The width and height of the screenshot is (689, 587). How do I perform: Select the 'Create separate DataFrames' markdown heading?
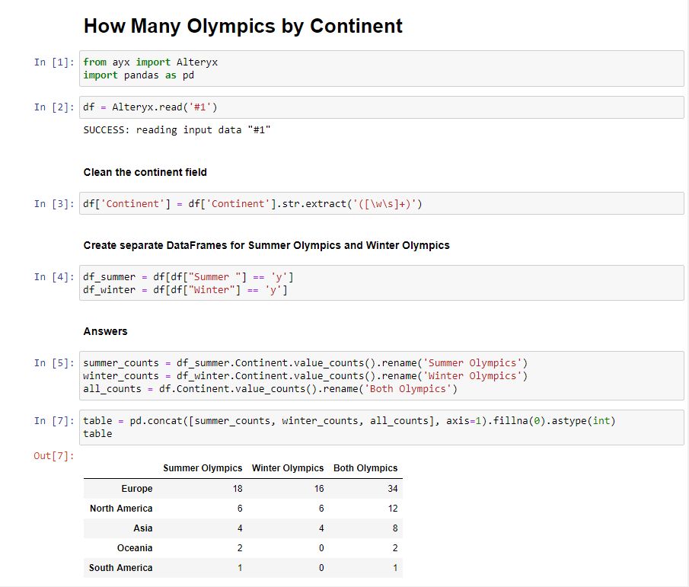pyautogui.click(x=266, y=245)
